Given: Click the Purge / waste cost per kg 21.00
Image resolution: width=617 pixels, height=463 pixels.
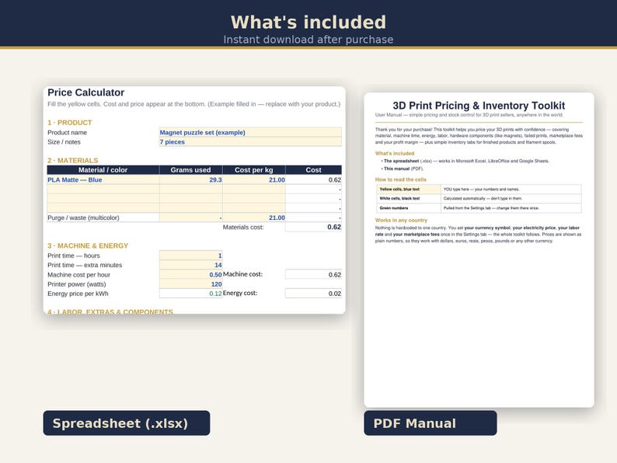Looking at the screenshot, I should pos(254,218).
